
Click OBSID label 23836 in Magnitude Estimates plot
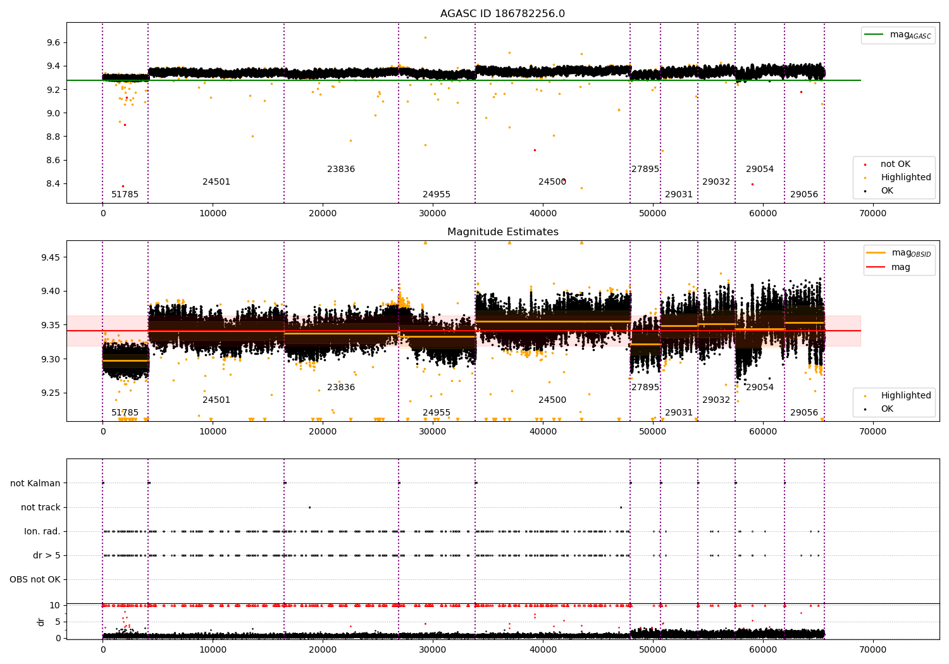[x=341, y=388]
